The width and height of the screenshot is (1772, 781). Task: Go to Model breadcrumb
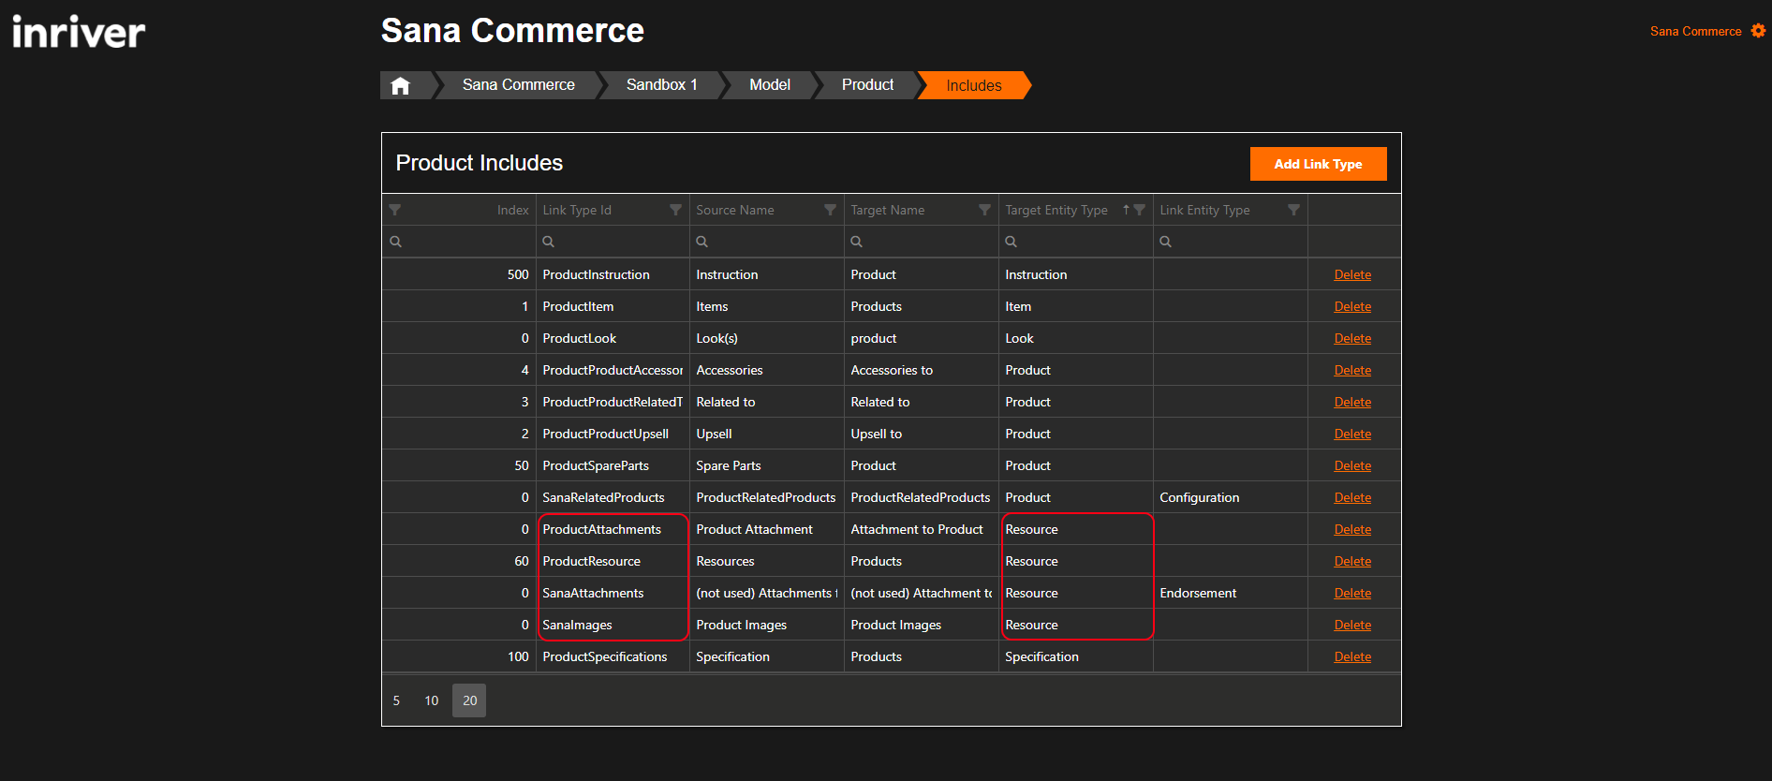770,85
